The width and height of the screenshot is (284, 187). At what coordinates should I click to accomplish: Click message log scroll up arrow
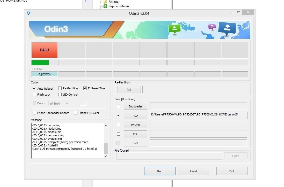(x=106, y=125)
